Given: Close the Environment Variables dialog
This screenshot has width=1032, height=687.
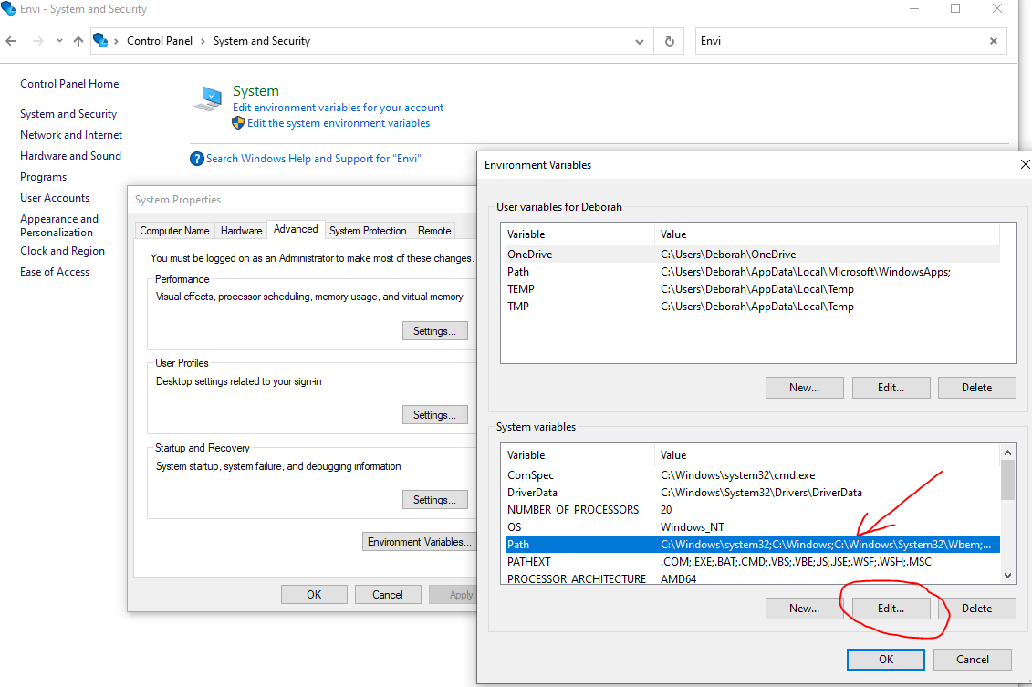Looking at the screenshot, I should [x=1024, y=165].
